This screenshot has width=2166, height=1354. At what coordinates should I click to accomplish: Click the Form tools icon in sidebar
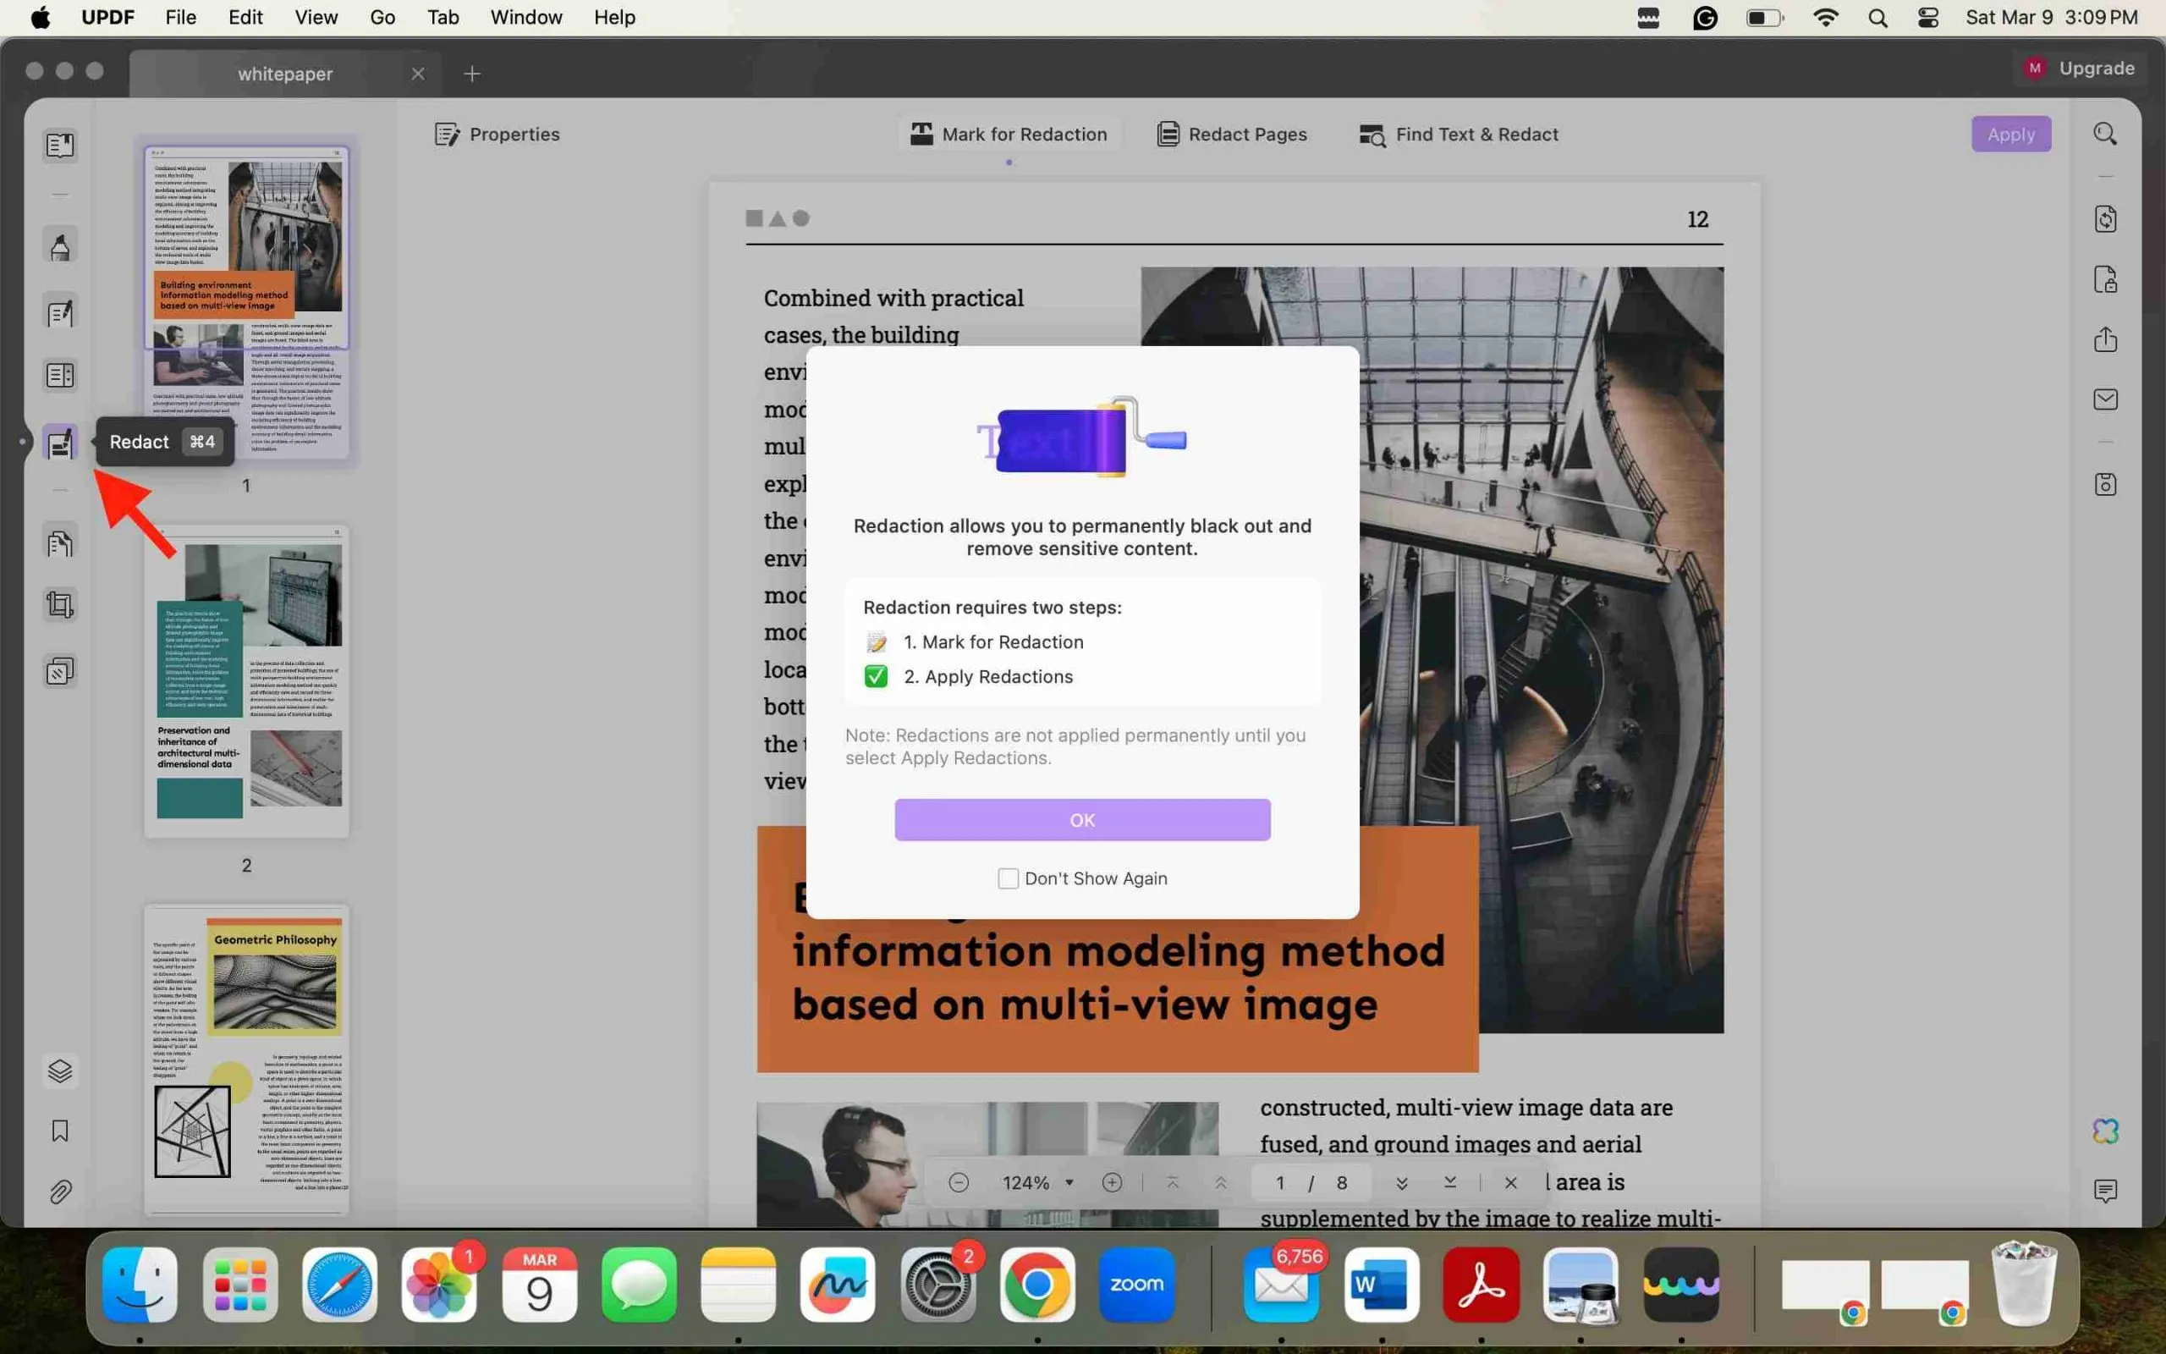click(x=61, y=374)
